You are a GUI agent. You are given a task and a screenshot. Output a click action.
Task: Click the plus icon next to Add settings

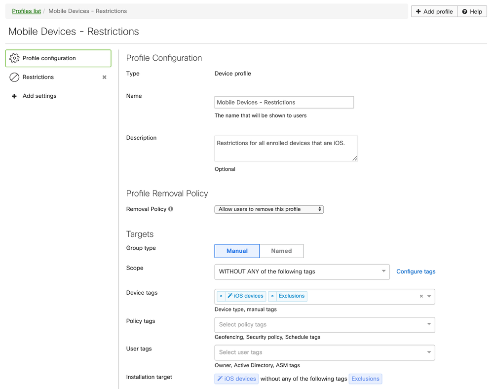coord(14,96)
